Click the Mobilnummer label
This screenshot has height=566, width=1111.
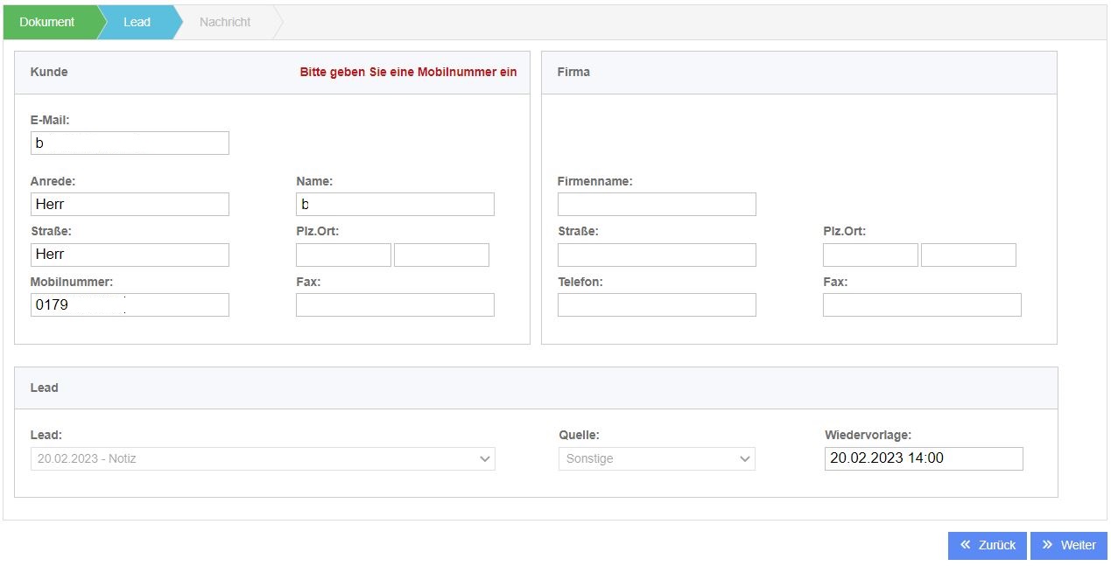click(x=72, y=282)
